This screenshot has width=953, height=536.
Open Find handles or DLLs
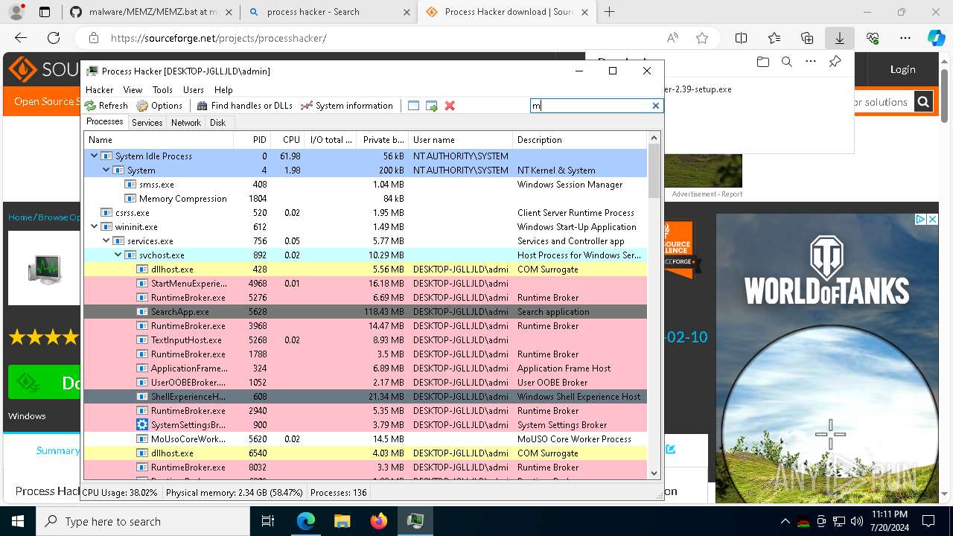[x=244, y=106]
